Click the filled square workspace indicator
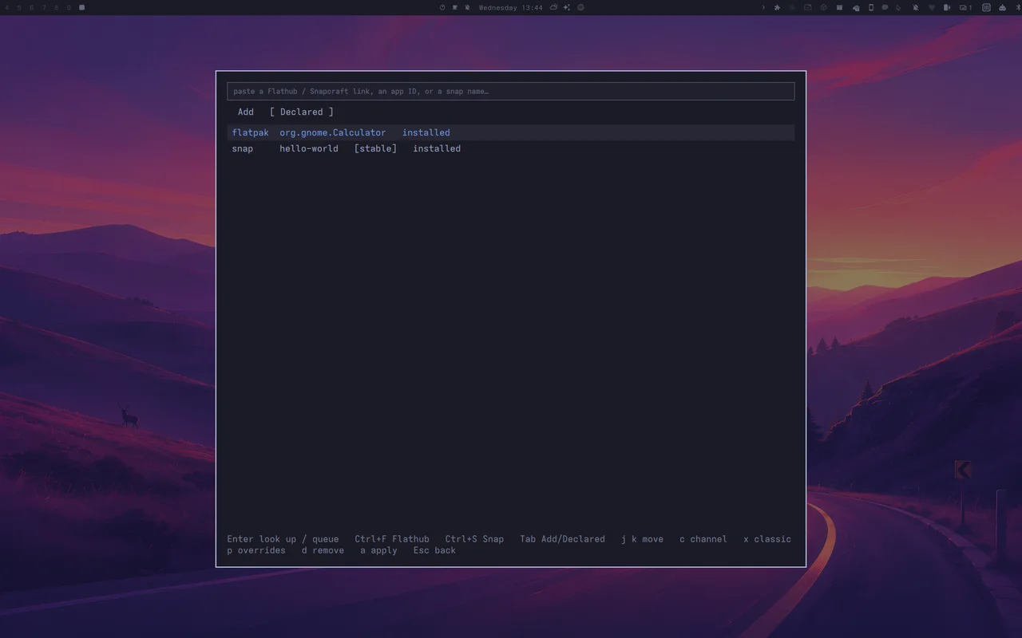 pos(81,7)
